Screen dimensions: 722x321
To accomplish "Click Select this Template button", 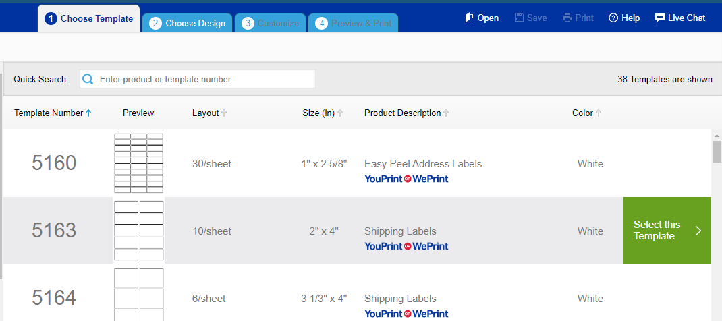I will (x=667, y=231).
